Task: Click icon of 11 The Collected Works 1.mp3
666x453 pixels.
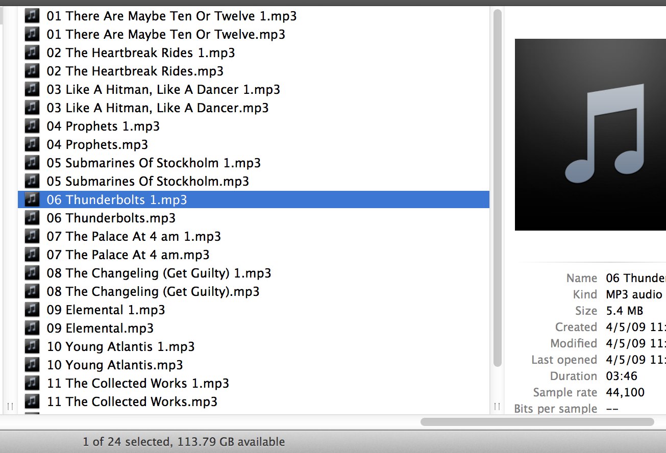Action: tap(32, 383)
